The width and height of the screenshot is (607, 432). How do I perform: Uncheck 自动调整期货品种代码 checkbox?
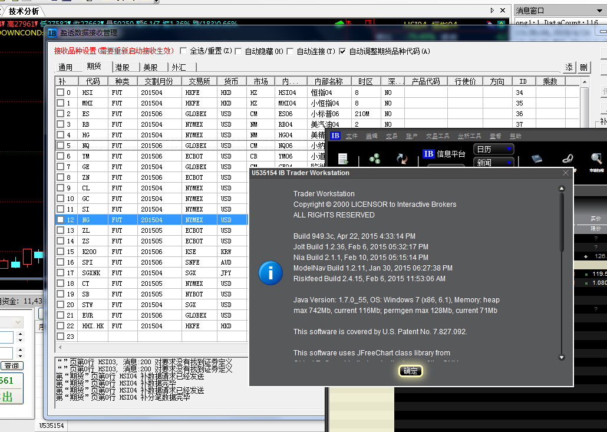pyautogui.click(x=342, y=51)
